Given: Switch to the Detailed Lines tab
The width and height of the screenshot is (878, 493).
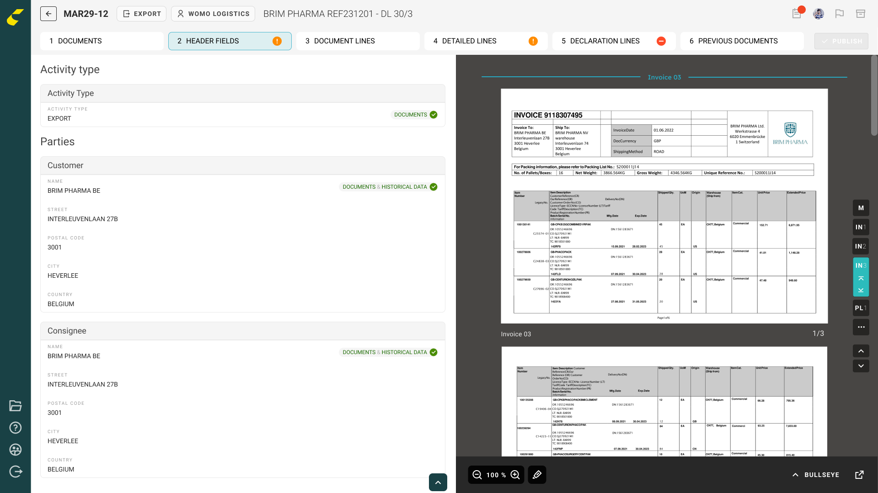Looking at the screenshot, I should 486,41.
